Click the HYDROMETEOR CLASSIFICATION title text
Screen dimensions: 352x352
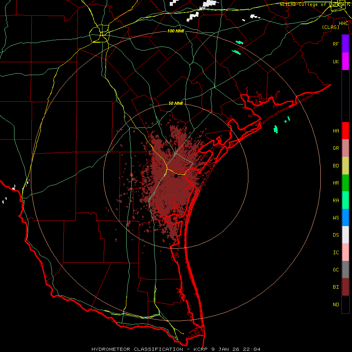tap(137, 349)
